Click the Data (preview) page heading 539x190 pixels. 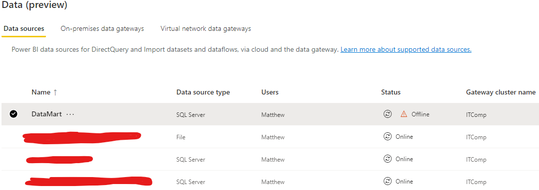[x=35, y=5]
